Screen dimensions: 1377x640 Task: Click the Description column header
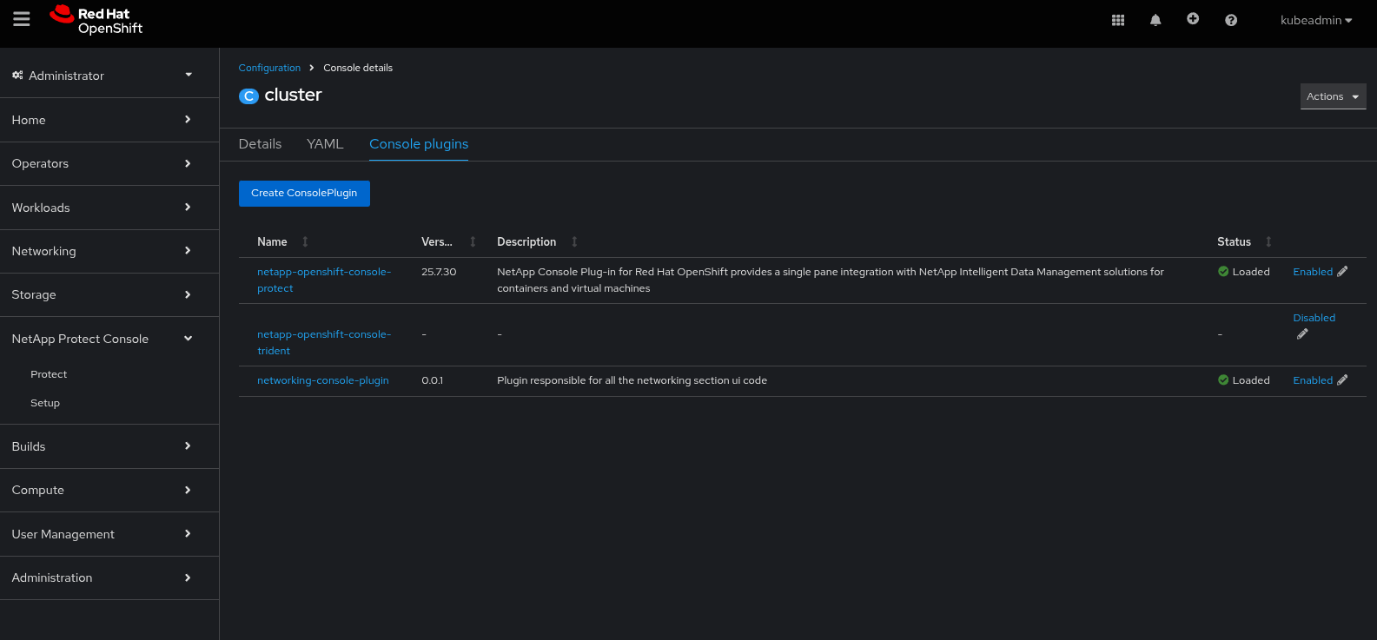point(526,242)
